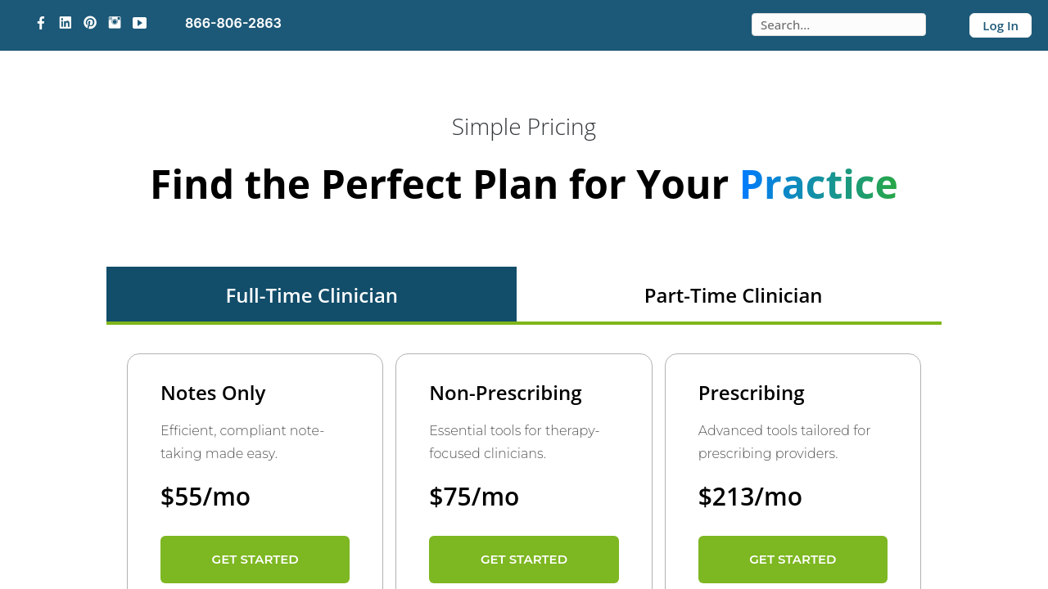This screenshot has height=589, width=1048.
Task: Click the $75/mo price
Action: pos(474,497)
